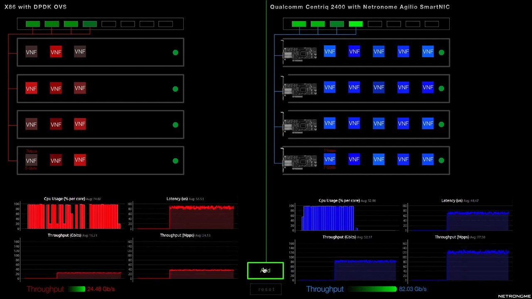This screenshot has height=299, width=532.
Task: Click the red CPU Usage per core chart
Action: pos(73,216)
